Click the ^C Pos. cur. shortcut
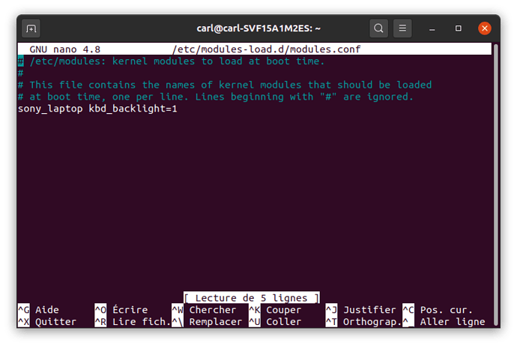 click(440, 310)
